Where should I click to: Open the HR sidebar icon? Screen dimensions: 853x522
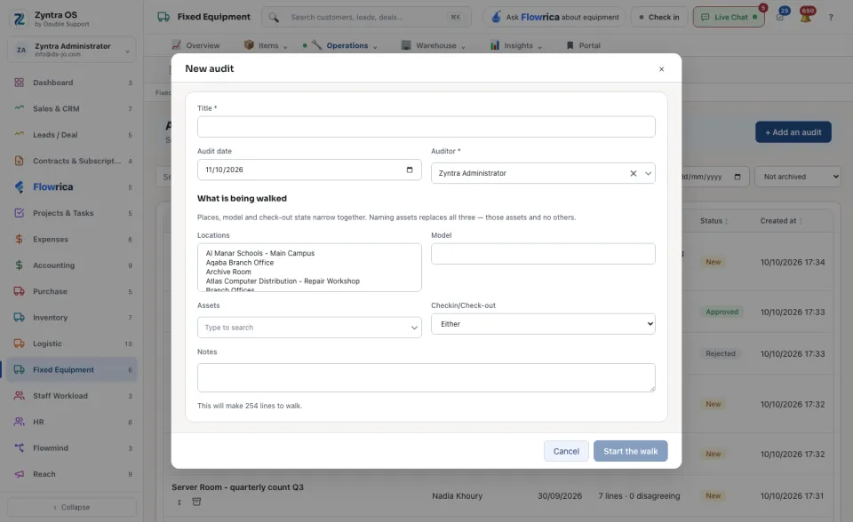coord(19,422)
